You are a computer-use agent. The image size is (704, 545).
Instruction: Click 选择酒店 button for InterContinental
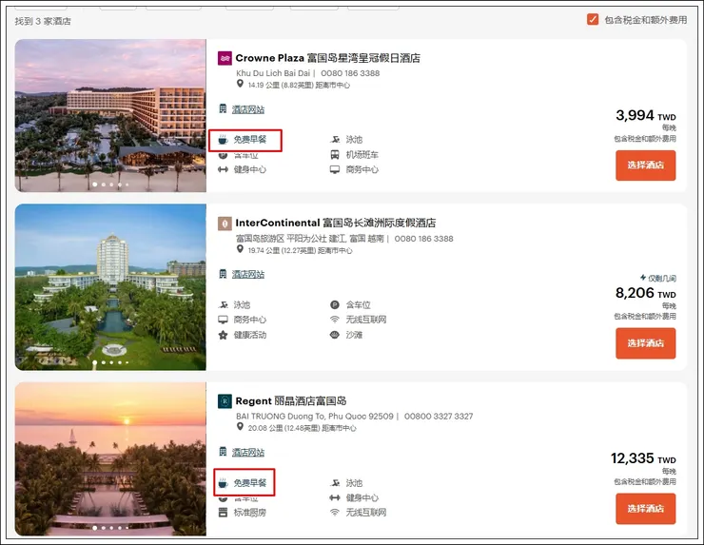(645, 343)
